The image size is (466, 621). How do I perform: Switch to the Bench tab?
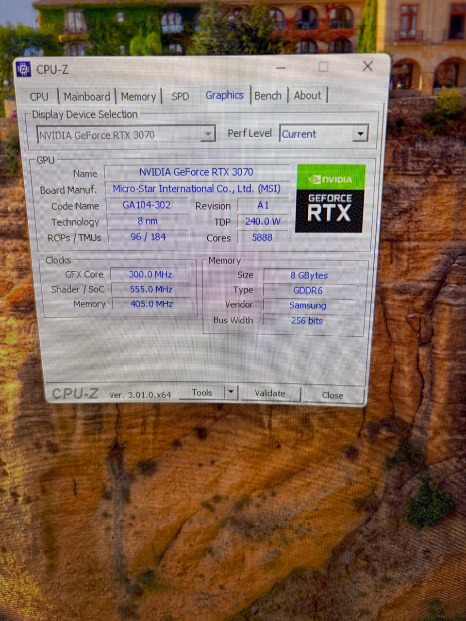pos(268,96)
